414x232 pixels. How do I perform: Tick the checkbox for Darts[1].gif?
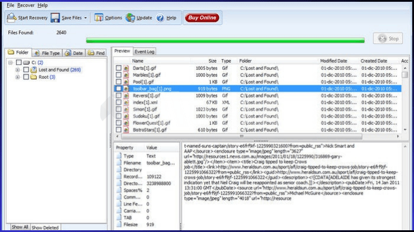click(119, 68)
